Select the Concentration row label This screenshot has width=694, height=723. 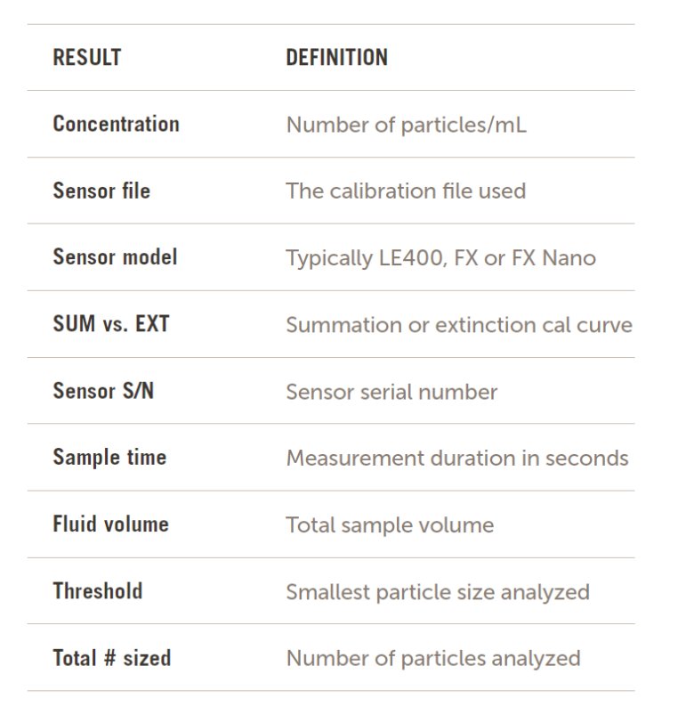pos(116,124)
